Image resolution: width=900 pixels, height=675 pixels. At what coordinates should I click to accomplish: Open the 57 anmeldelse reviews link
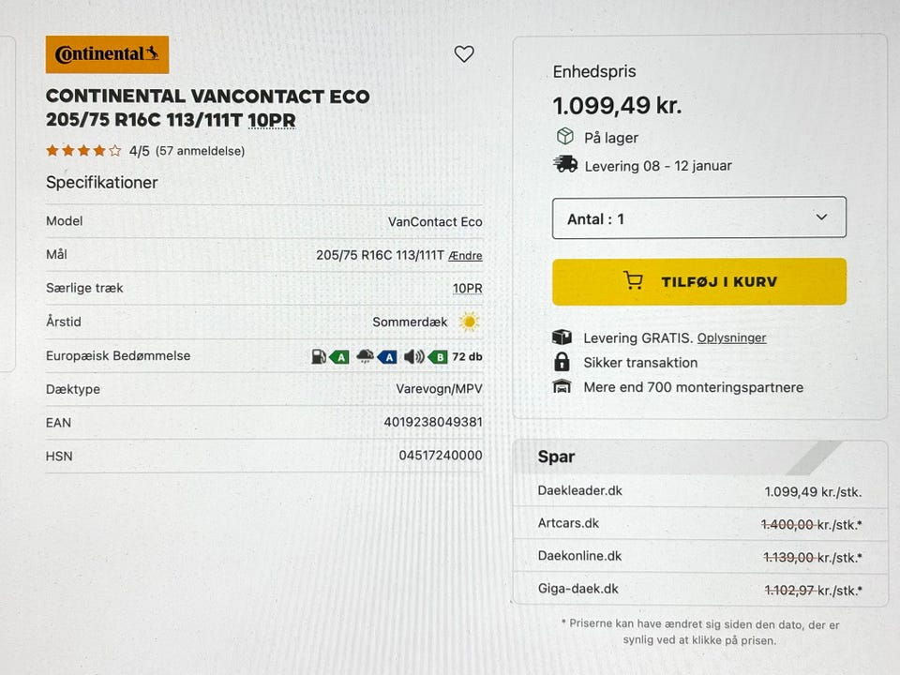tap(200, 151)
